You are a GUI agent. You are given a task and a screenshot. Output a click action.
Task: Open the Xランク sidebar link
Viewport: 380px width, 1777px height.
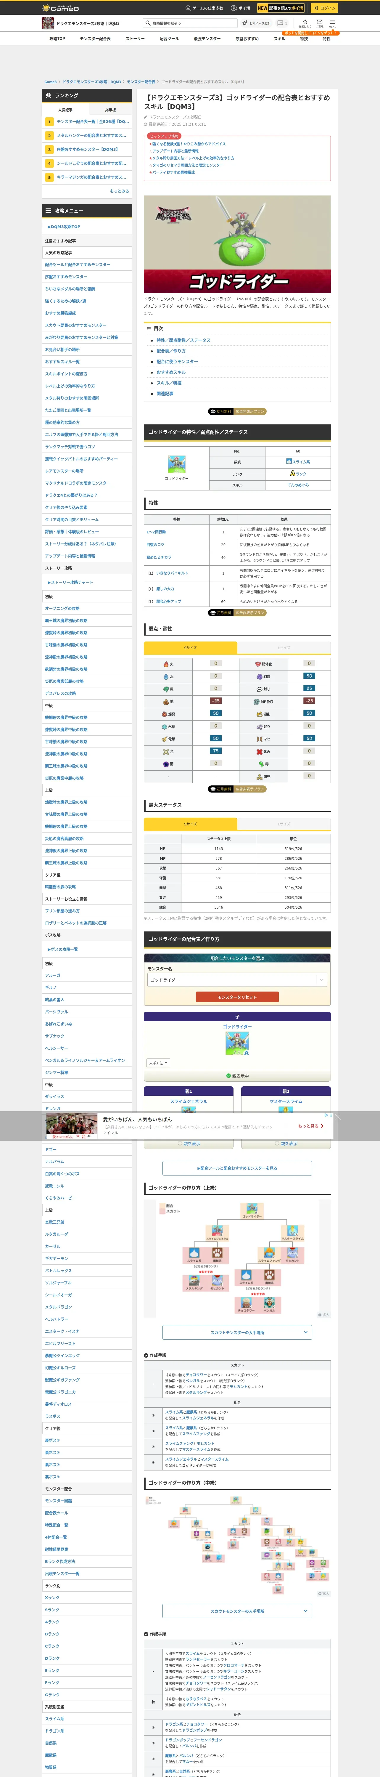pos(52,1598)
